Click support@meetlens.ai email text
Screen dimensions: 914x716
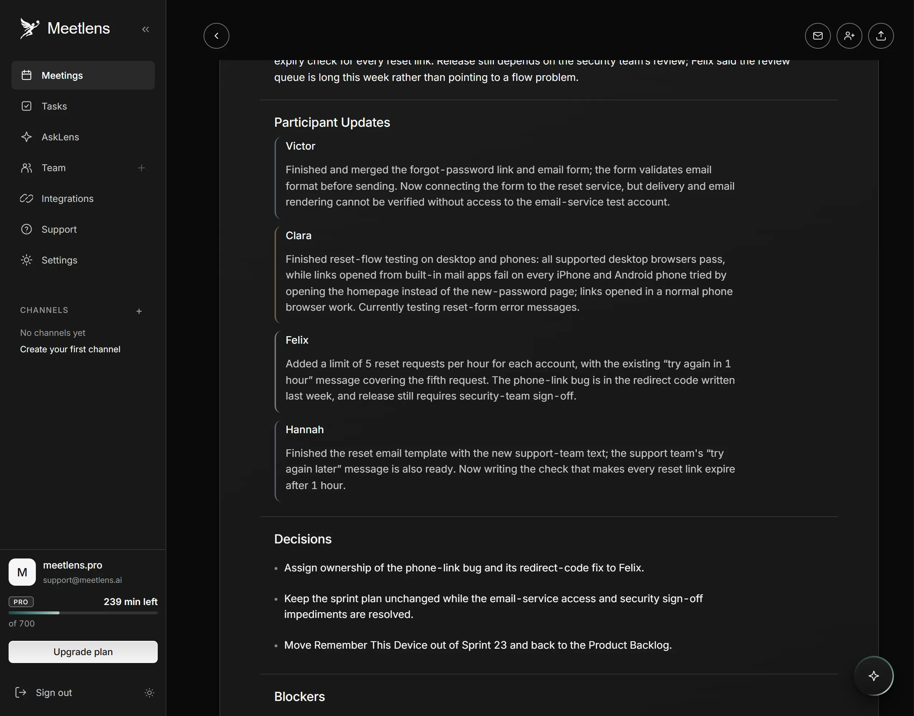click(x=82, y=580)
